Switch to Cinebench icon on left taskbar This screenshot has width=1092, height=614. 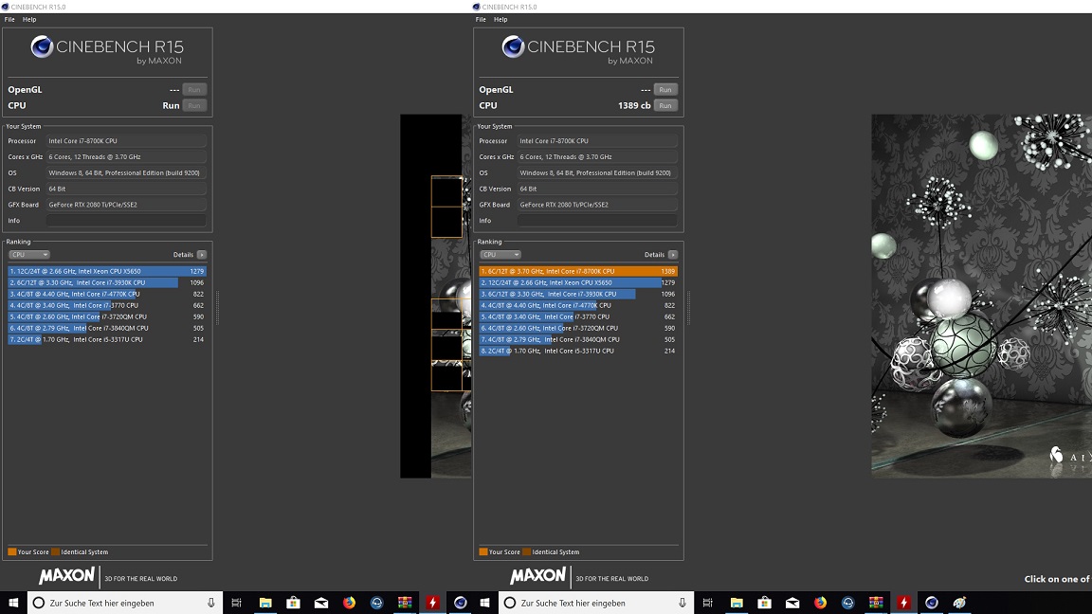pyautogui.click(x=461, y=603)
